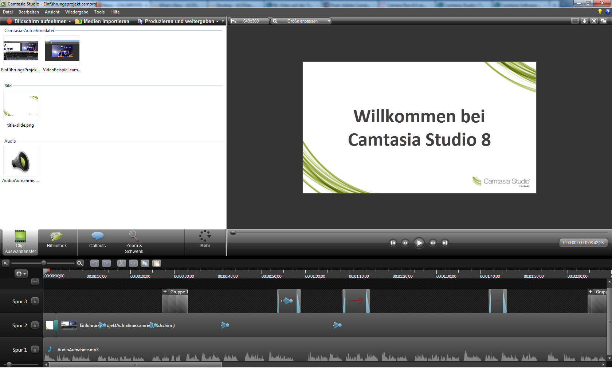Screen dimensions: 612x368
Task: Click the timeline zoom out magnifier
Action: pos(5,263)
